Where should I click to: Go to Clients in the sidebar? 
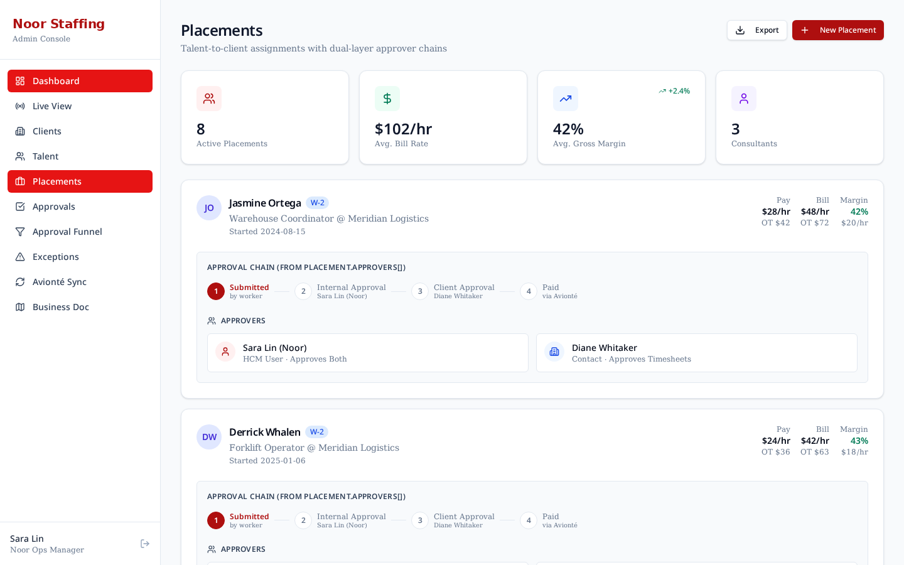80,131
